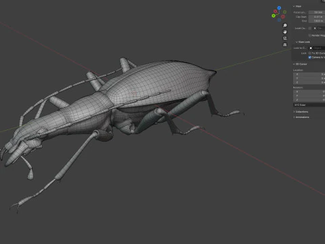
Task: Click the Lock to Object field
Action: (317, 48)
